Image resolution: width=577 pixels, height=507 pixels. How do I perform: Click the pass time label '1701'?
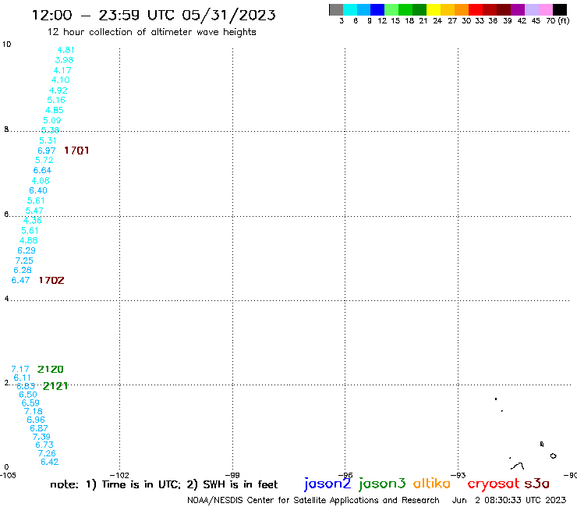click(76, 151)
